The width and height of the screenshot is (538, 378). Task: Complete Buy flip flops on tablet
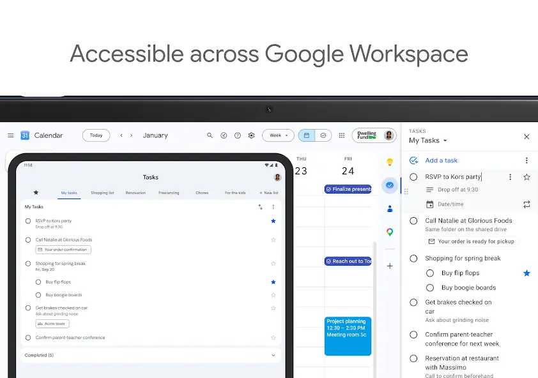38,282
